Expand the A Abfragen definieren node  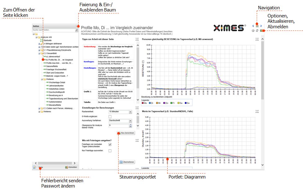pos(39,44)
